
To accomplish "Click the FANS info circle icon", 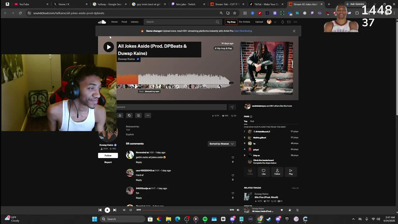I will click(251, 117).
